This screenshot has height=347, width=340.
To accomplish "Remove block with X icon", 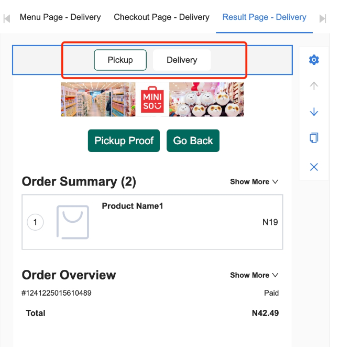I will (314, 167).
